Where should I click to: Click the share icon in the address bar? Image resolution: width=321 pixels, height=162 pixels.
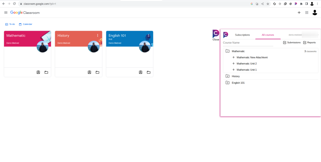(x=263, y=4)
